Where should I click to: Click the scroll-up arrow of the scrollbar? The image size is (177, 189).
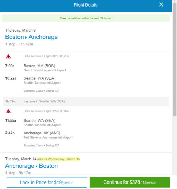174,1
